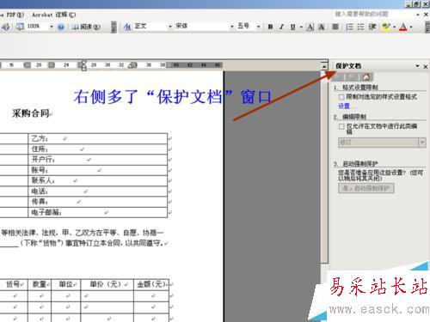Image resolution: width=430 pixels, height=322 pixels.
Task: Click the 设置... link
Action: 347,106
